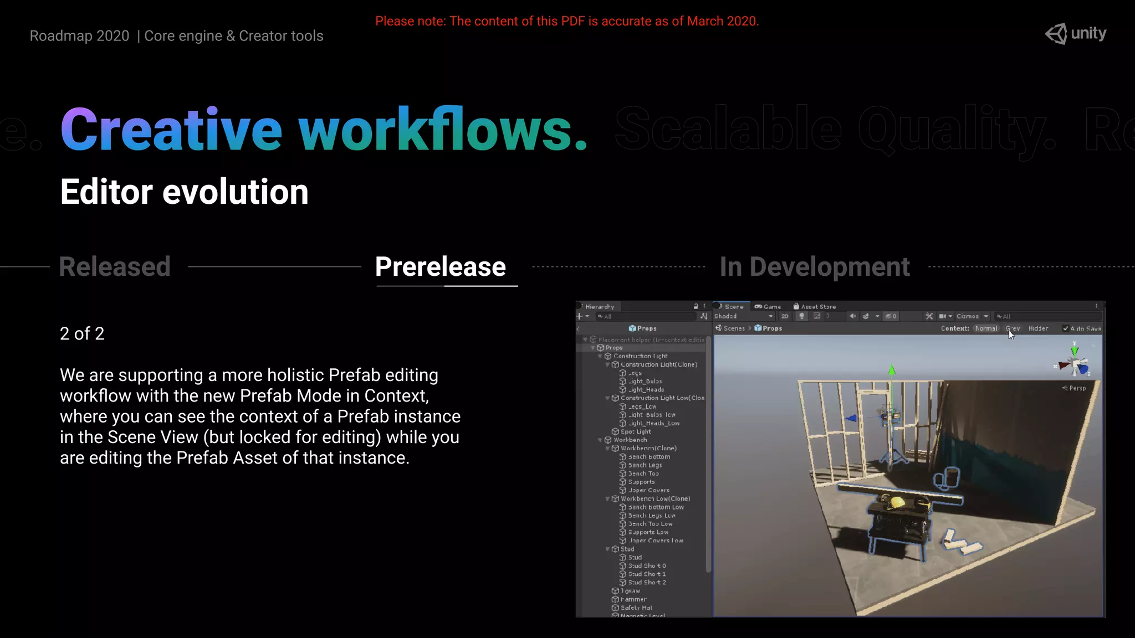Screen dimensions: 1135x638
Task: Toggle scene audio speaker icon
Action: (852, 316)
